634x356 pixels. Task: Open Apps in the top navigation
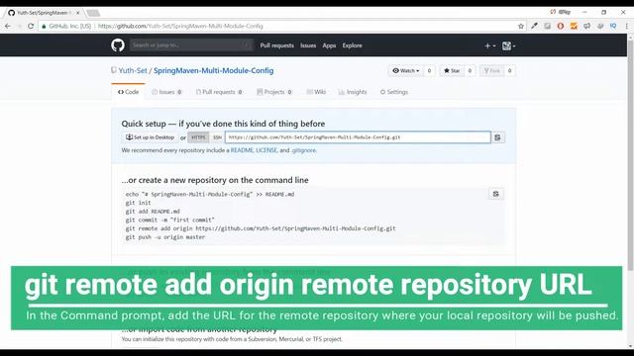pos(329,45)
